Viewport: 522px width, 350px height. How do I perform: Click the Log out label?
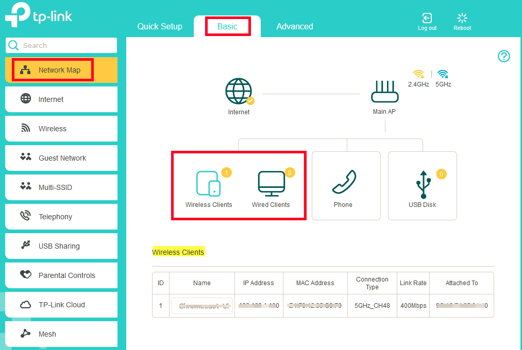pos(427,28)
